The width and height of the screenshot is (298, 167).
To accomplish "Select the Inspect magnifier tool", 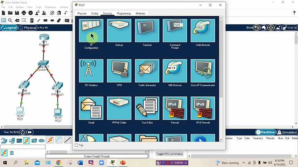I will [x=10, y=20].
